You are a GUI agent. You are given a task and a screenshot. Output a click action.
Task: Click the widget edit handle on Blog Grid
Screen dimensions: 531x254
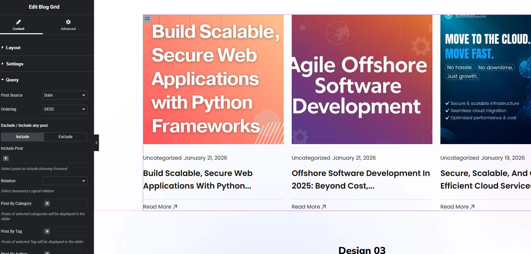click(147, 19)
